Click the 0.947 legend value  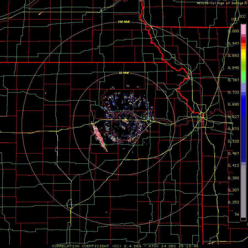(233, 43)
